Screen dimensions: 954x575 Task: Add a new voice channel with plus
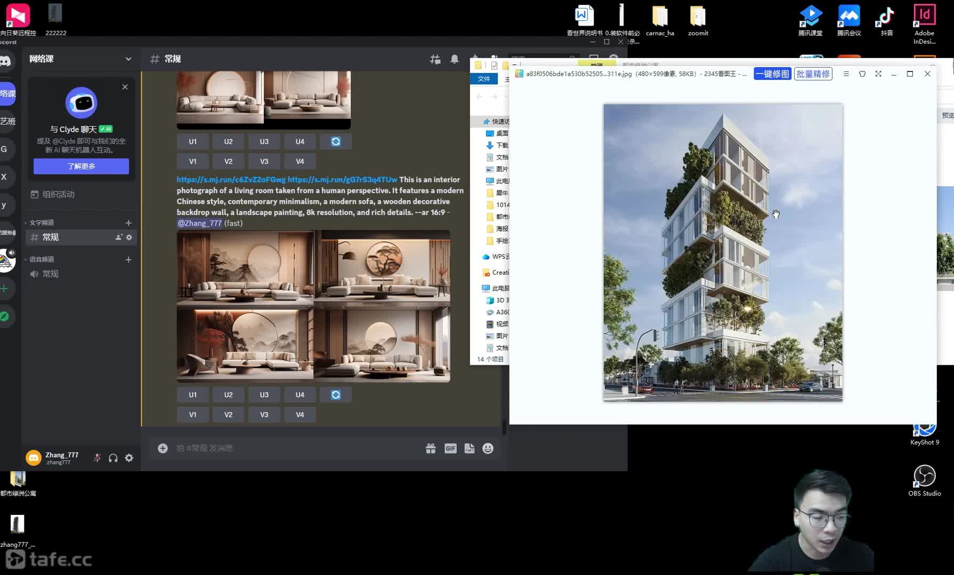pyautogui.click(x=128, y=259)
